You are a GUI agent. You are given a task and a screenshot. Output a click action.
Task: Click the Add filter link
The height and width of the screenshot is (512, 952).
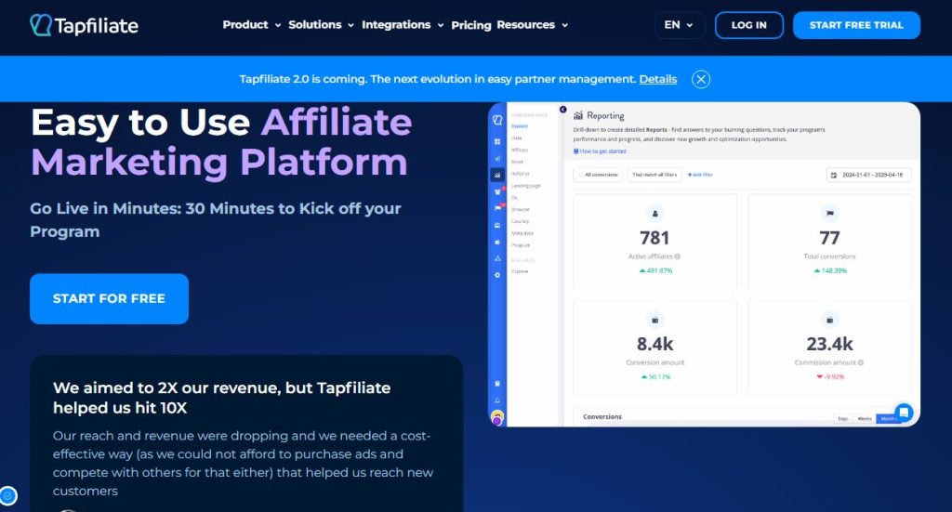point(700,175)
